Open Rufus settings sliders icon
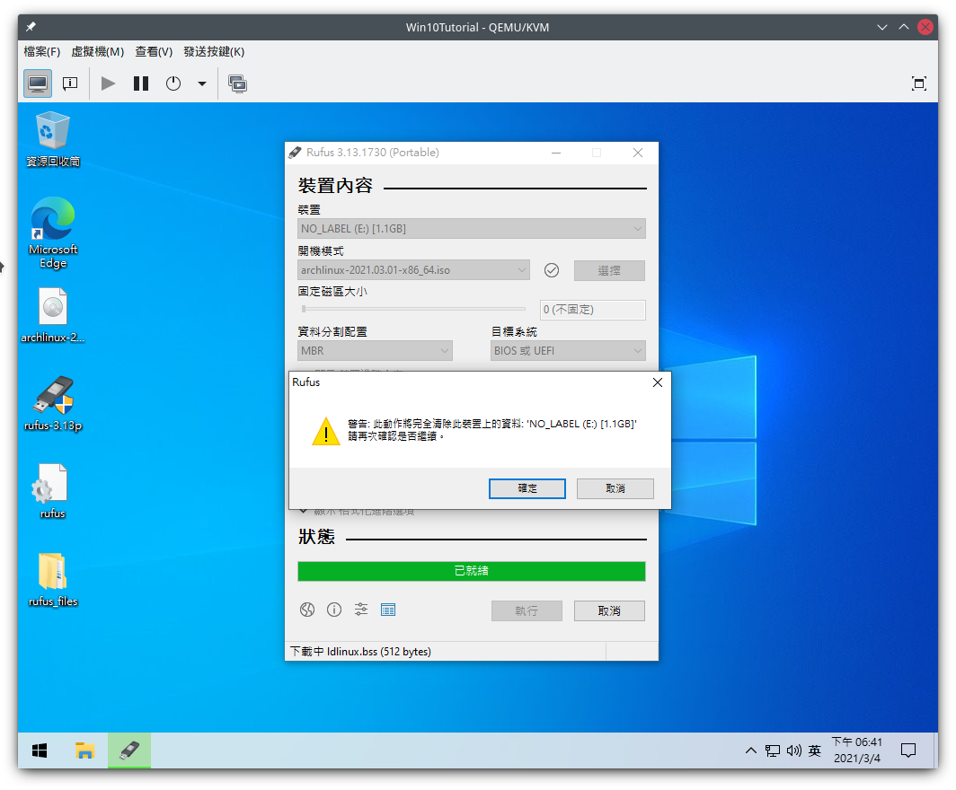Screen dimensions: 956x790 (x=361, y=610)
